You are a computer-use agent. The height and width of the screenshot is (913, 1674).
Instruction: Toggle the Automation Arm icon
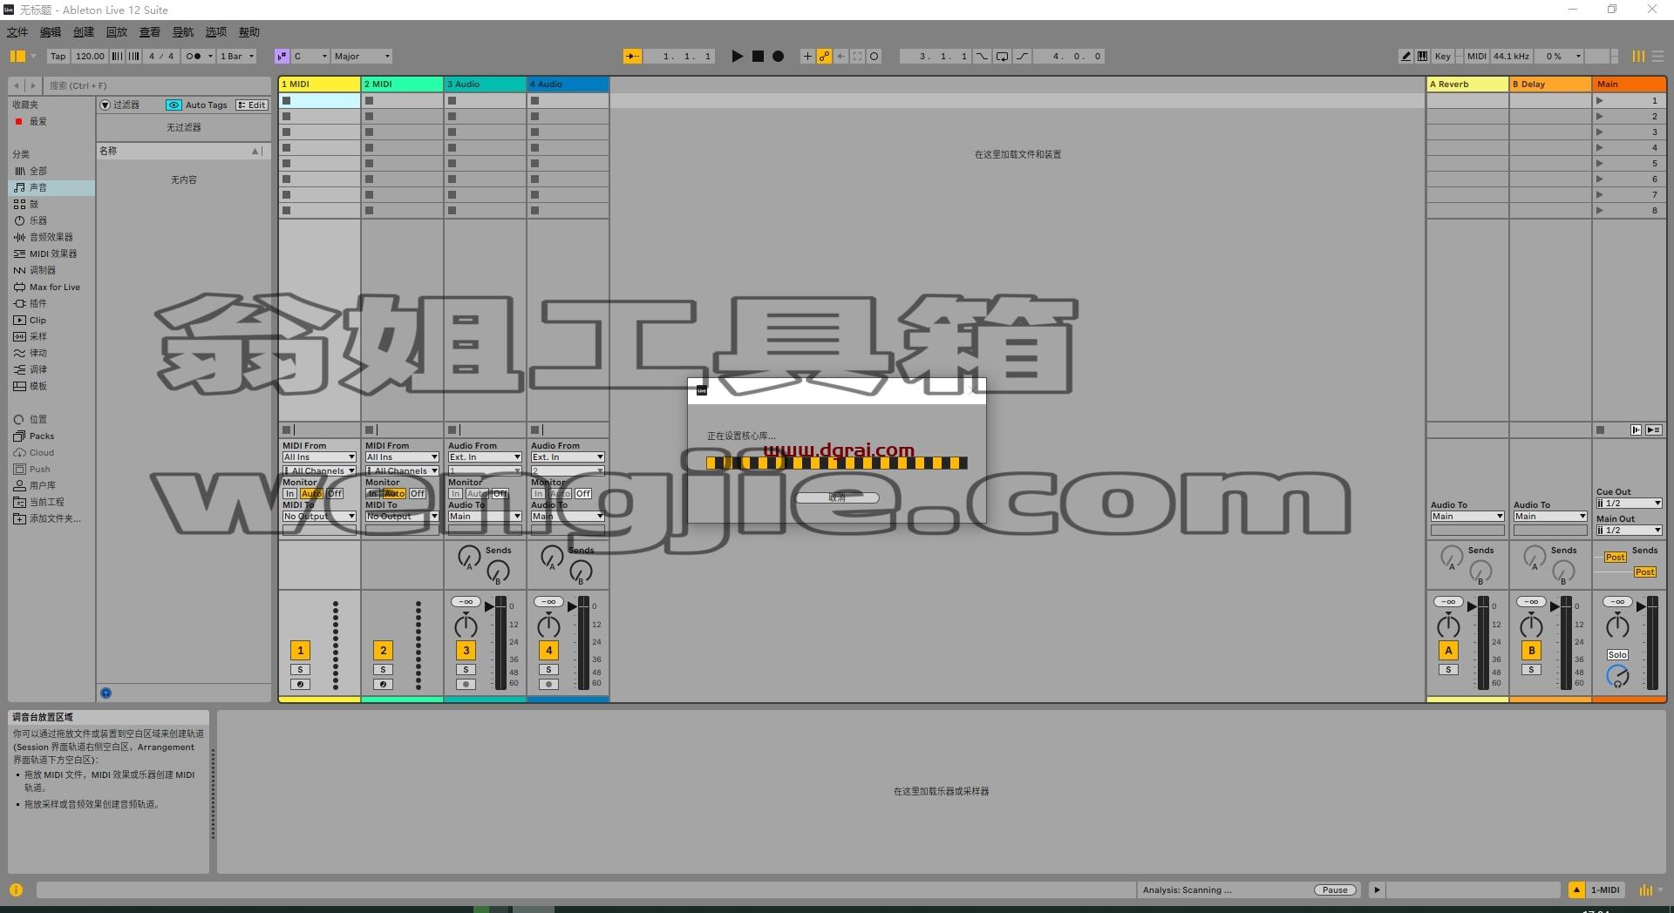pos(824,56)
